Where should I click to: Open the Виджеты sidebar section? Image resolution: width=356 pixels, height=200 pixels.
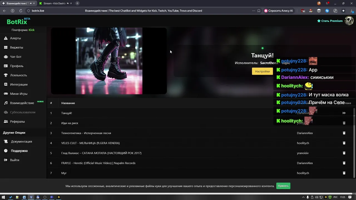pyautogui.click(x=16, y=47)
